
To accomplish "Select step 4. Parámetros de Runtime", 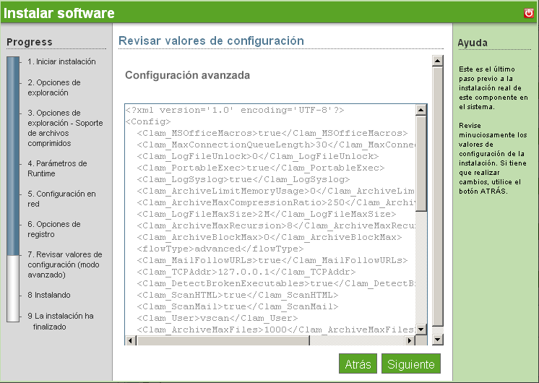I will click(x=57, y=168).
